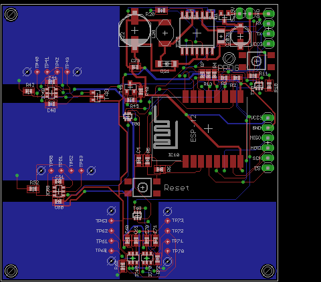The width and height of the screenshot is (321, 282).
Task: Click the SCK header pad
Action: click(x=268, y=158)
